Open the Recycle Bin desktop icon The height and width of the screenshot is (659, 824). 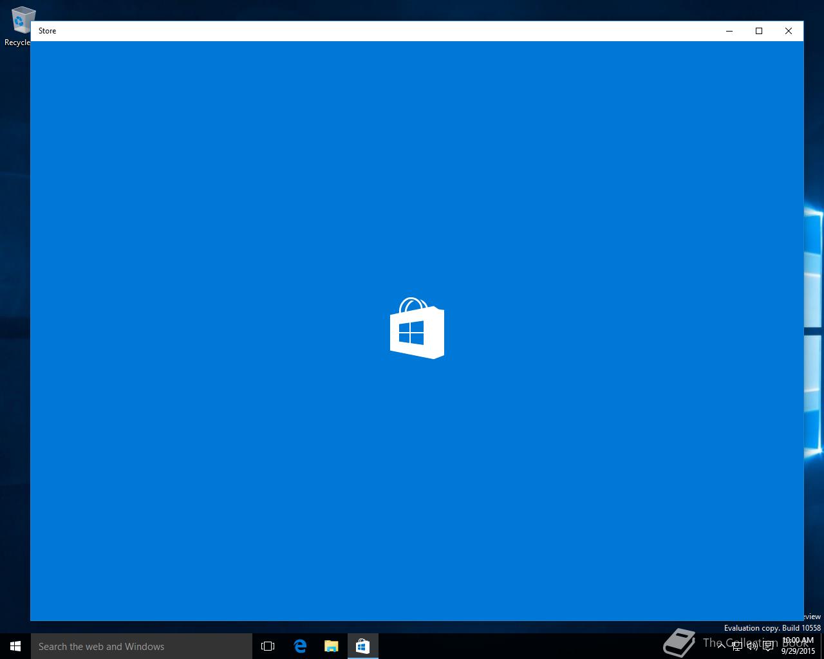coord(19,26)
